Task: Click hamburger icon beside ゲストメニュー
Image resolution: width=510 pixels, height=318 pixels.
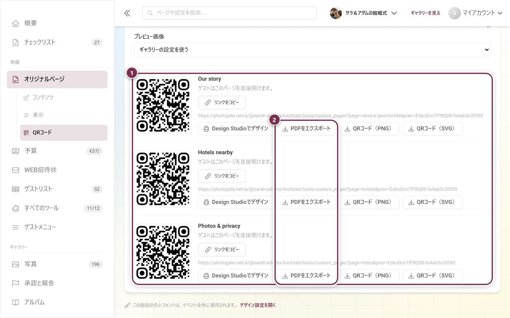Action: [x=16, y=227]
